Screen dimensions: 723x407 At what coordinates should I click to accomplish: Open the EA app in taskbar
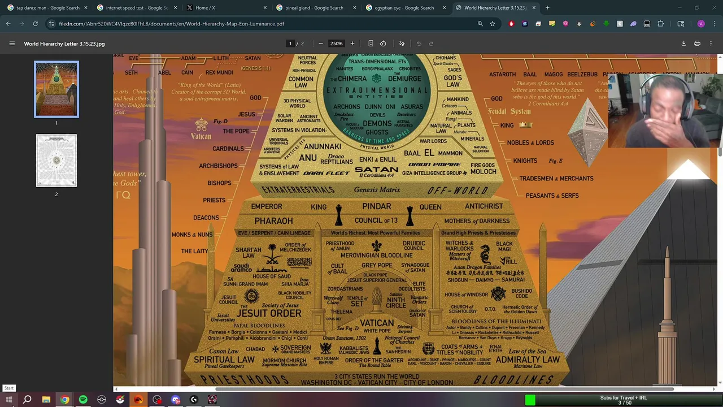138,400
